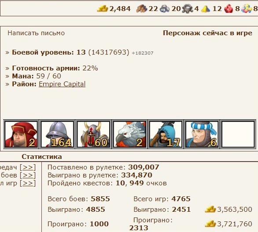The width and height of the screenshot is (258, 232).
Task: Click the mercury resource icon
Action: pos(188,9)
